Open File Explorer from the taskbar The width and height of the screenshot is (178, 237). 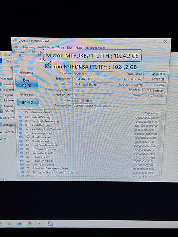[x=9, y=223]
